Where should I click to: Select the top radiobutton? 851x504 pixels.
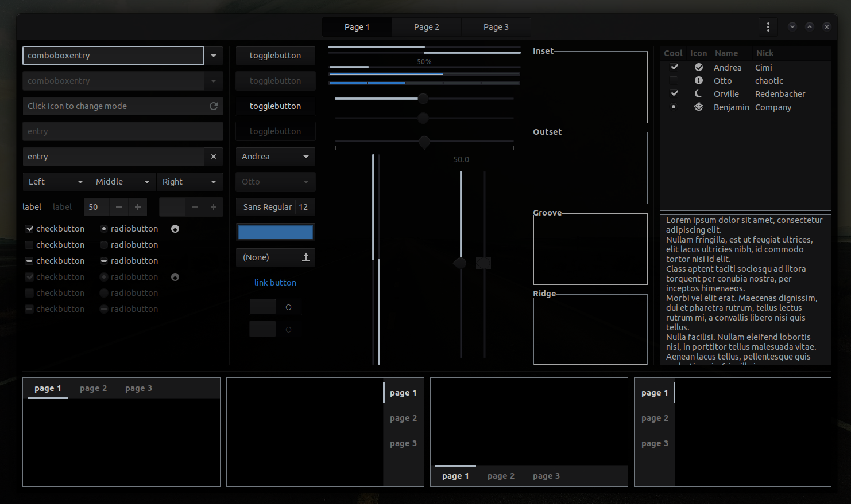click(103, 228)
